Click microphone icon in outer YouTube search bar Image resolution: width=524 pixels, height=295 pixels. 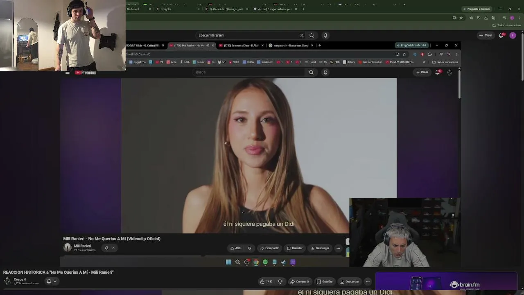[x=325, y=35]
